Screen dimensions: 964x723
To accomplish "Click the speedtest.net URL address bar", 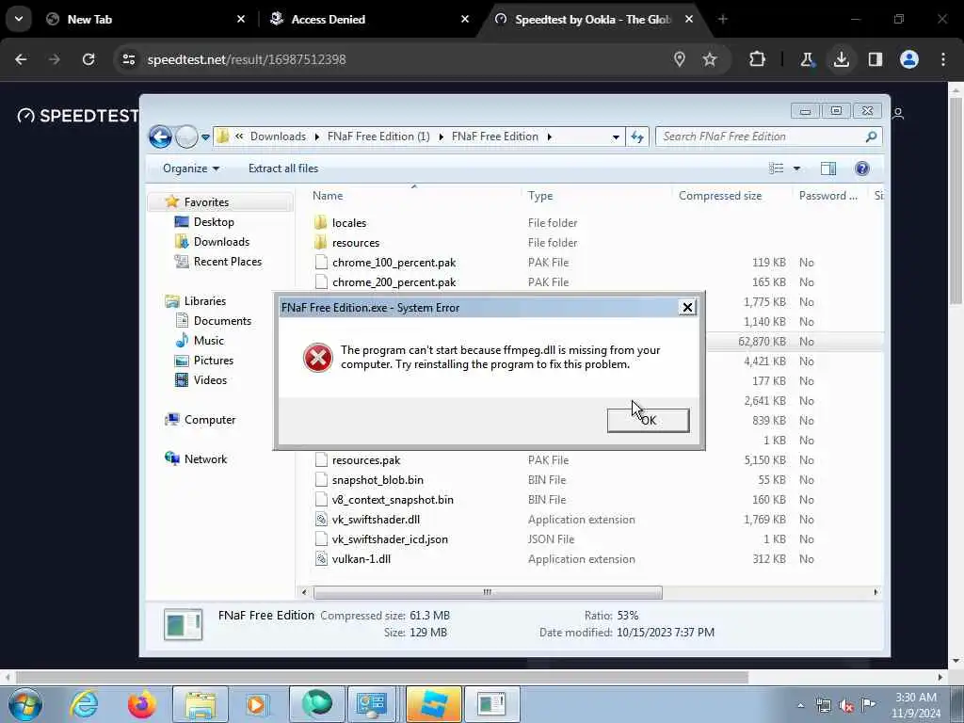I will 394,59.
